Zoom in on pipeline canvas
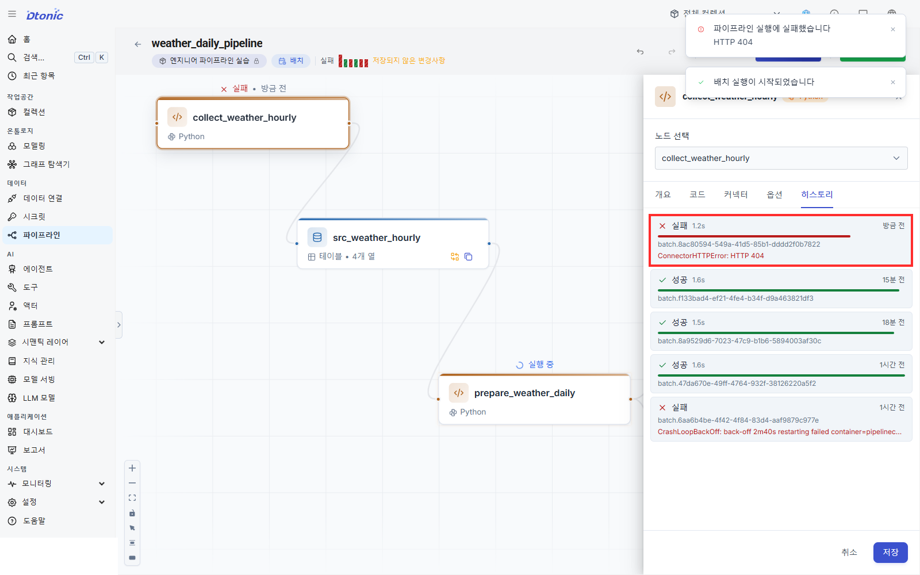The height and width of the screenshot is (575, 920). (132, 468)
